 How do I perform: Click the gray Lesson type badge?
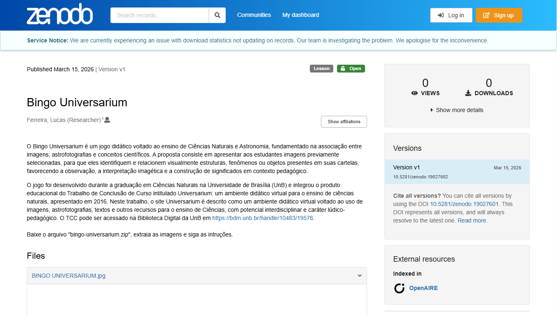[321, 69]
